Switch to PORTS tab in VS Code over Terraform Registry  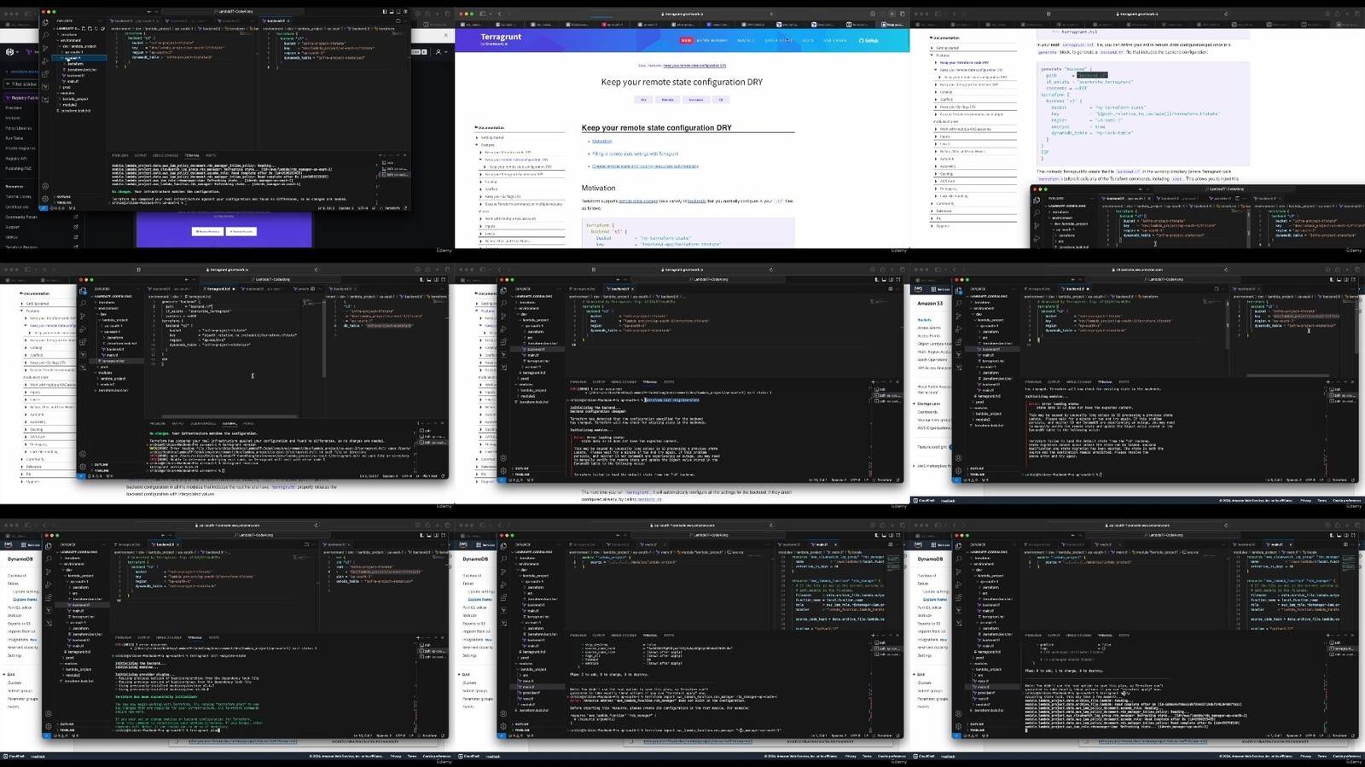[209, 155]
